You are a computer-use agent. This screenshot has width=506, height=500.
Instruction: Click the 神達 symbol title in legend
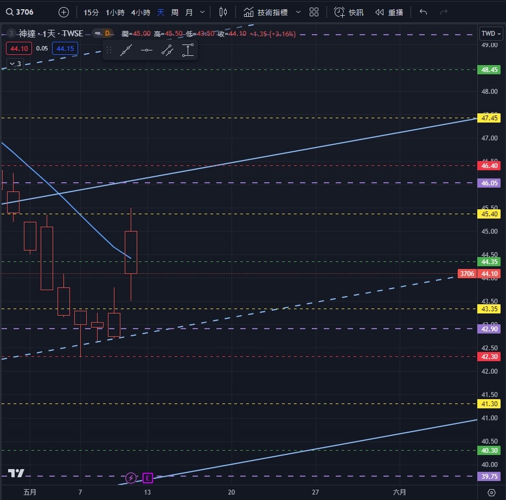pyautogui.click(x=50, y=34)
